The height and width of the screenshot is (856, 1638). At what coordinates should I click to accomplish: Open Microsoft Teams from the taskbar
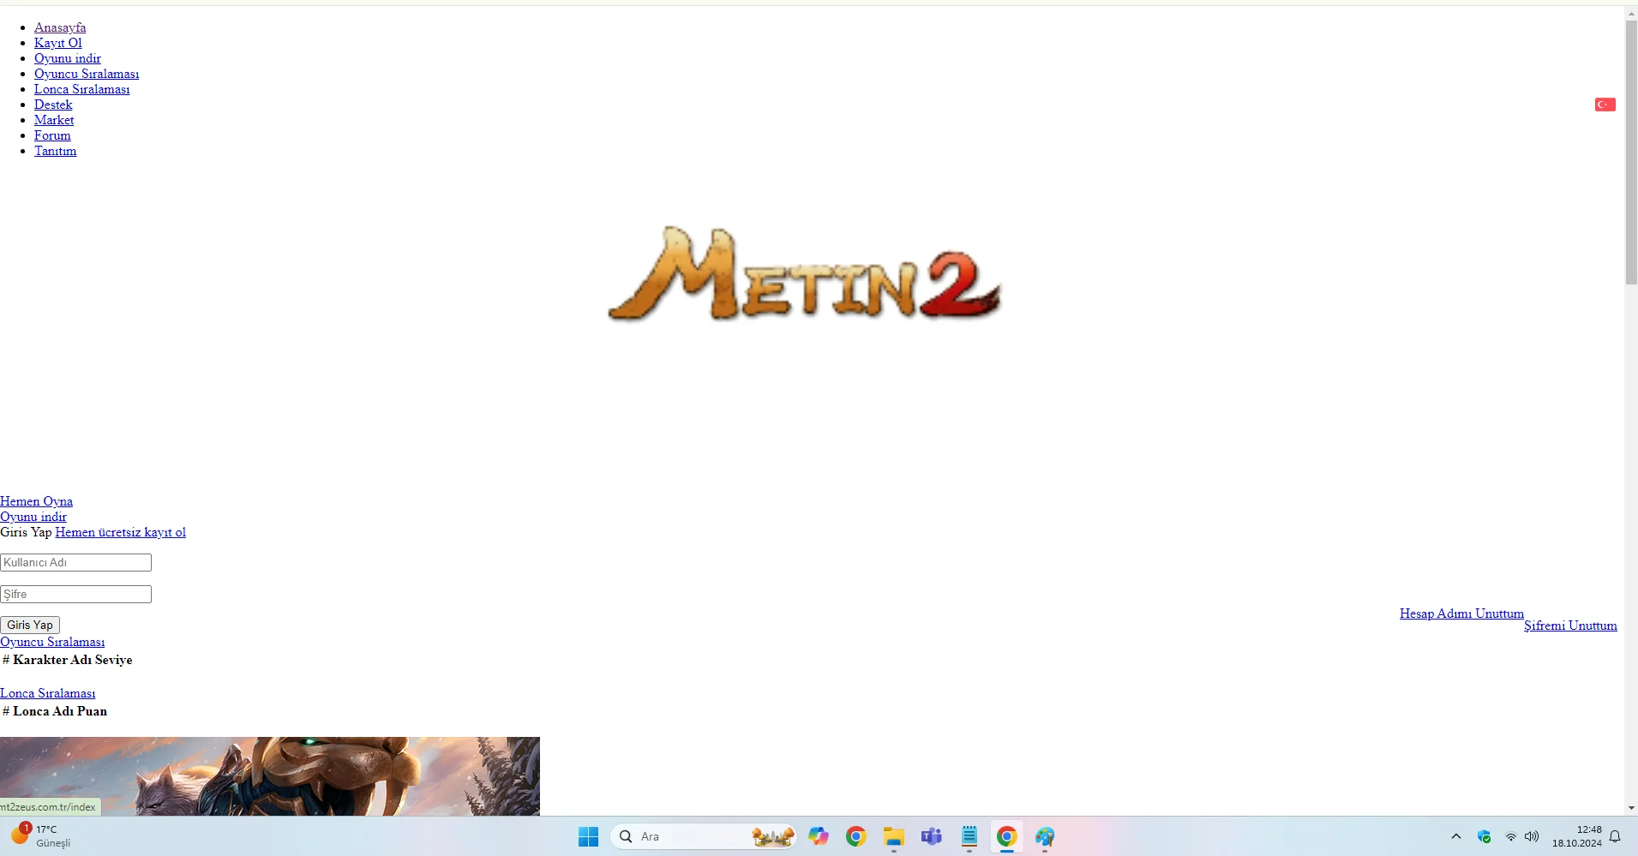tap(931, 836)
